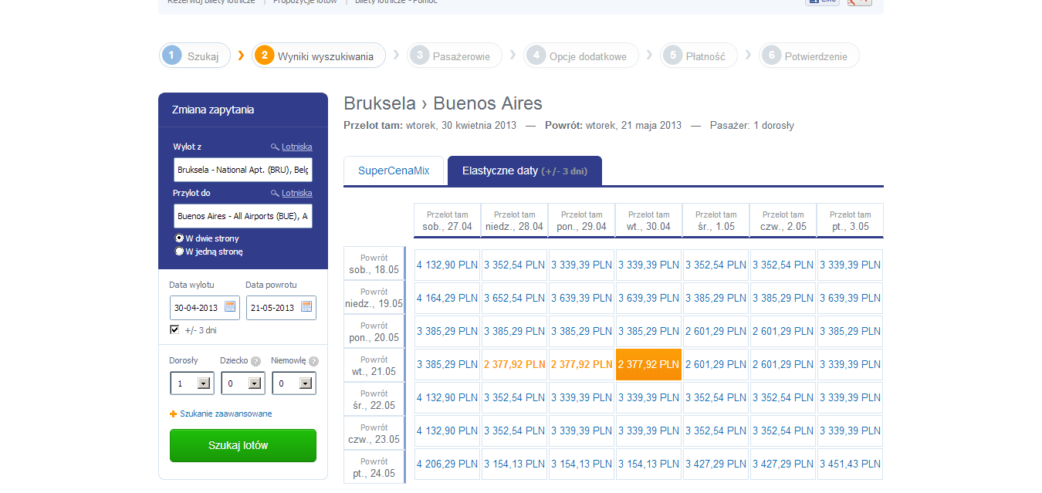Click 4 132,90 PLN in the śr. 22.05 return row
Viewport: 1042px width, 493px height.
pyautogui.click(x=448, y=397)
